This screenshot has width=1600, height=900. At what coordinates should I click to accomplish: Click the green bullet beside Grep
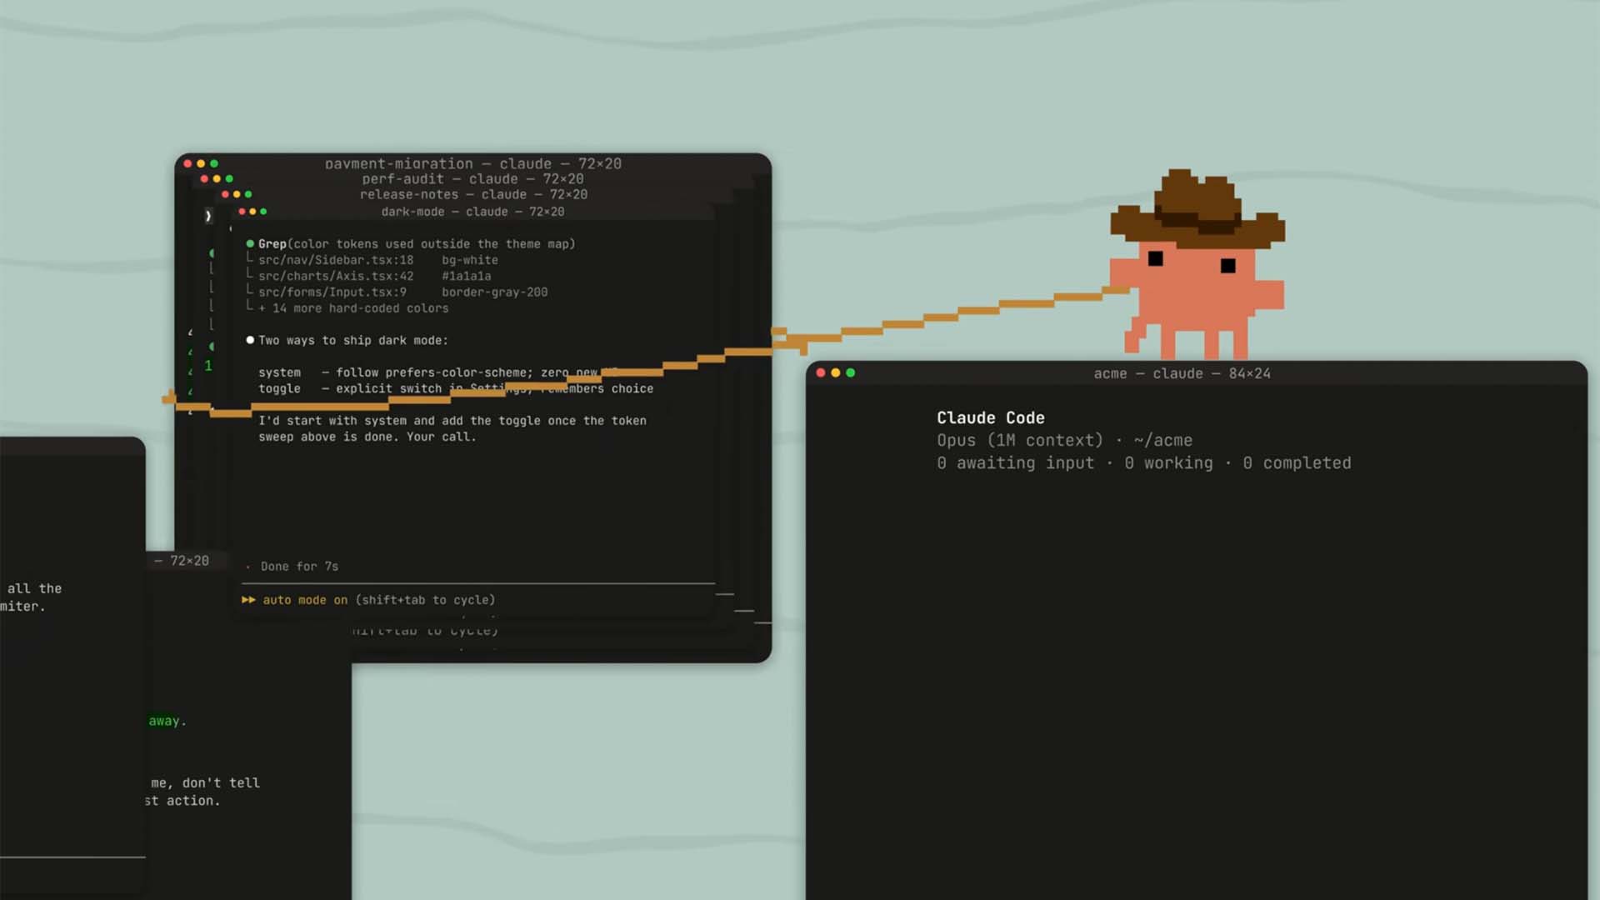pos(250,243)
